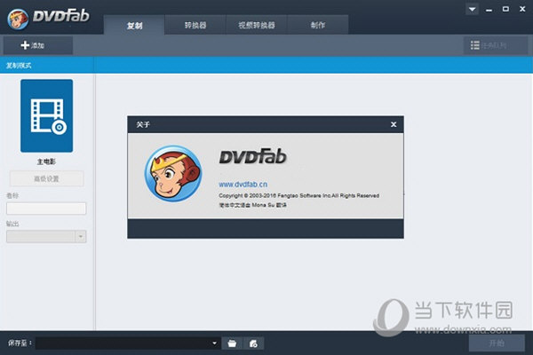Maximize the DVDFab window
Viewport: 533px width, 355px height.
pos(505,9)
